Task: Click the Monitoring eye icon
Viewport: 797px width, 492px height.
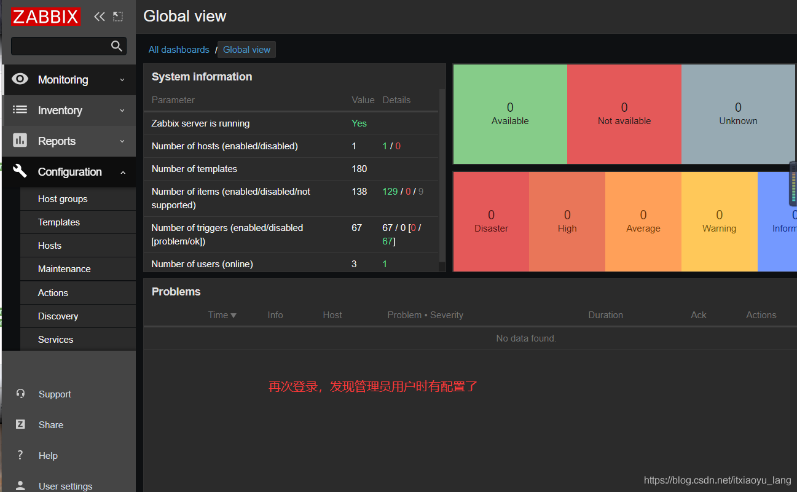Action: (20, 79)
